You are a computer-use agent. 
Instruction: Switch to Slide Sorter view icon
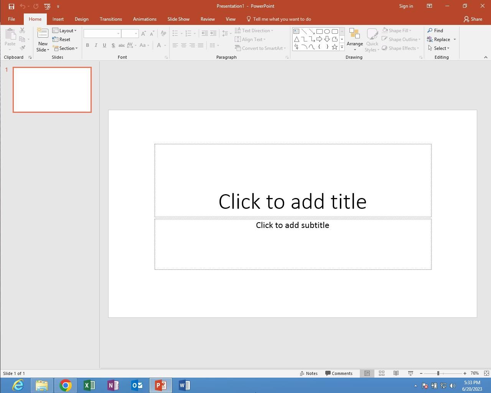tap(382, 373)
